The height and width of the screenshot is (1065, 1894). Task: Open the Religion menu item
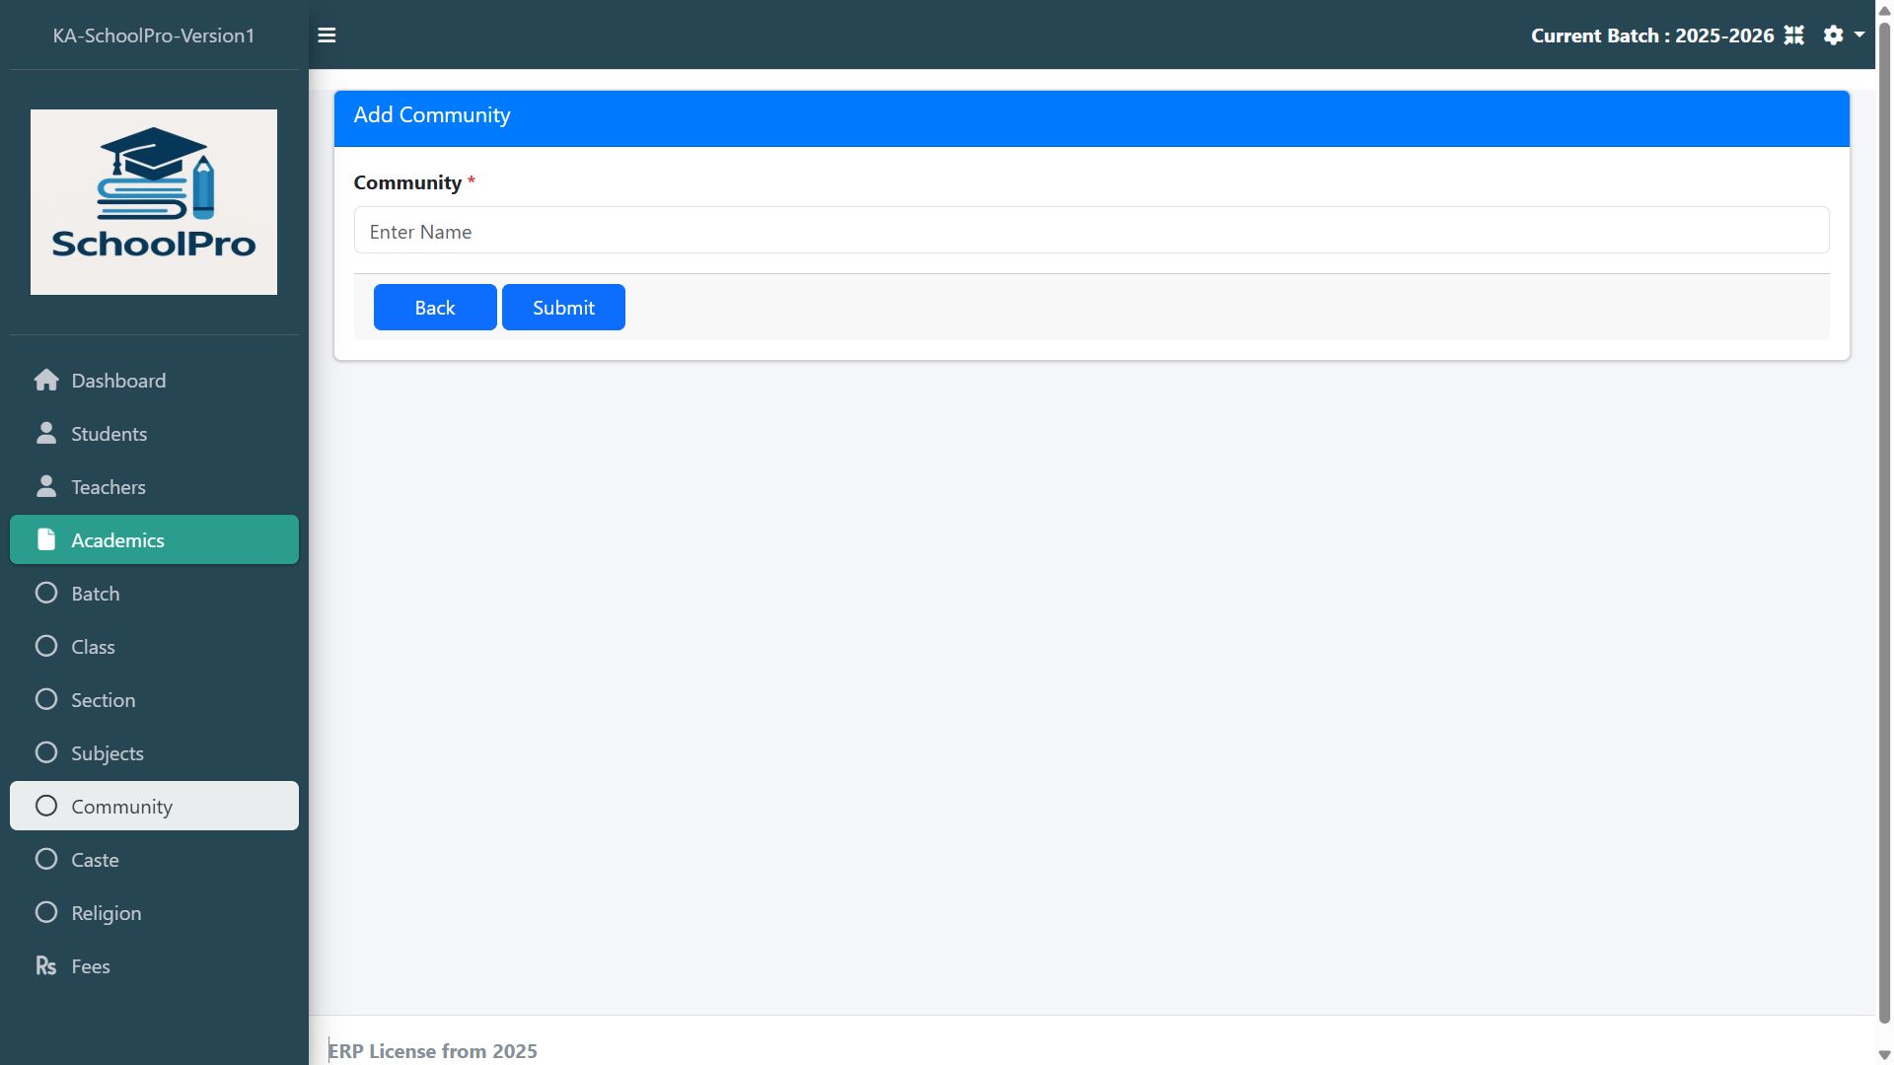click(x=107, y=913)
